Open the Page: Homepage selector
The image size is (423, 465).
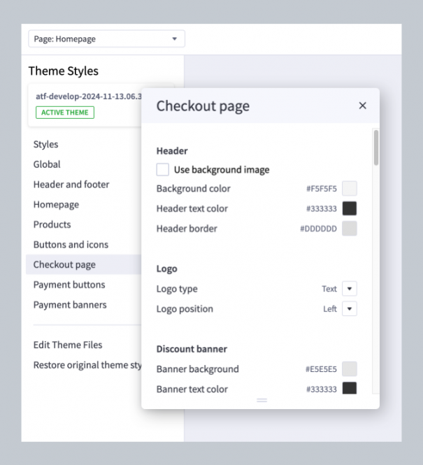point(106,39)
